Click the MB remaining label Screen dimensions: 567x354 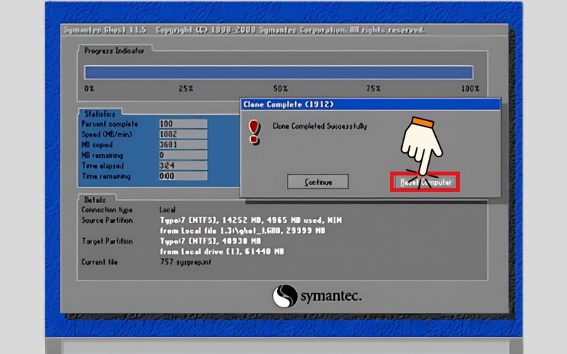pos(102,155)
